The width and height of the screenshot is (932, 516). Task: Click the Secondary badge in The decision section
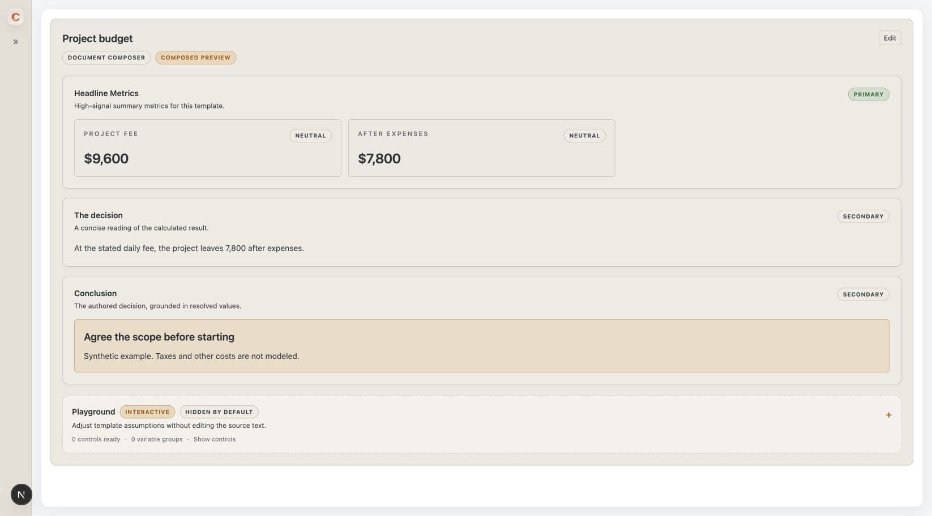(863, 216)
